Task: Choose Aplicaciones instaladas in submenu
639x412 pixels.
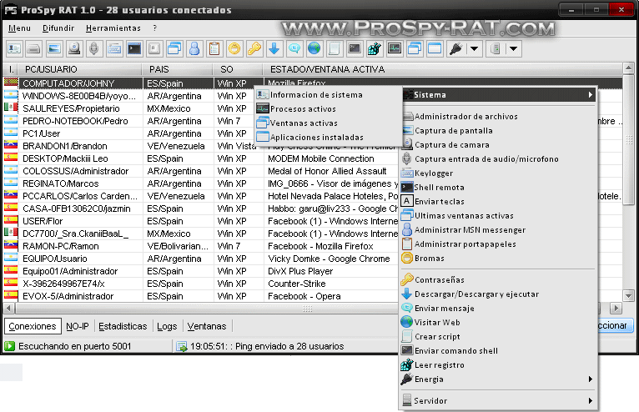Action: pos(328,138)
